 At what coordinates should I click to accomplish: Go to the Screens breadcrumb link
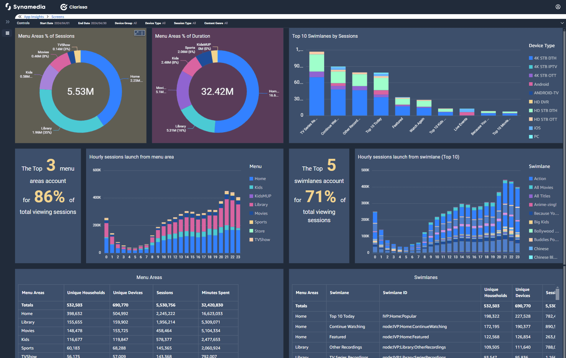pos(57,17)
